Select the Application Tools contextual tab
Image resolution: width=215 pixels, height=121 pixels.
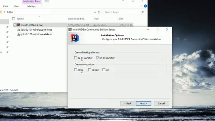pos(32,1)
